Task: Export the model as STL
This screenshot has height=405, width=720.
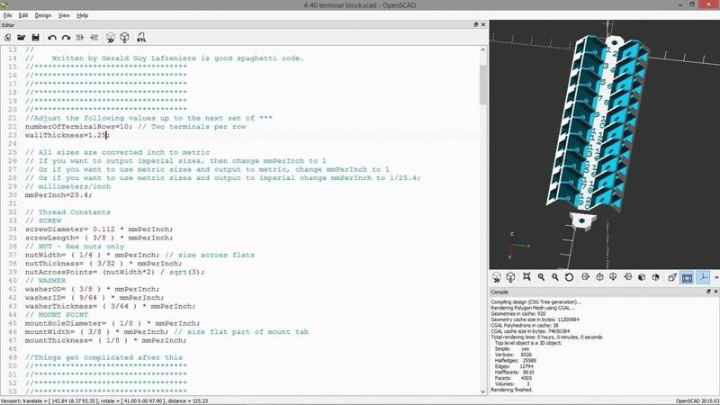Action: [141, 38]
